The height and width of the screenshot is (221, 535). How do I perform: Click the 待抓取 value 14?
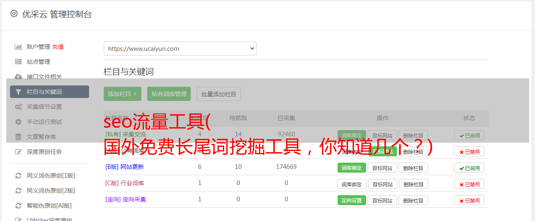coord(238,134)
